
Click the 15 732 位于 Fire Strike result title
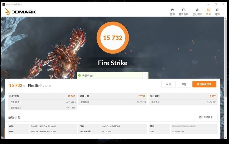coord(30,85)
